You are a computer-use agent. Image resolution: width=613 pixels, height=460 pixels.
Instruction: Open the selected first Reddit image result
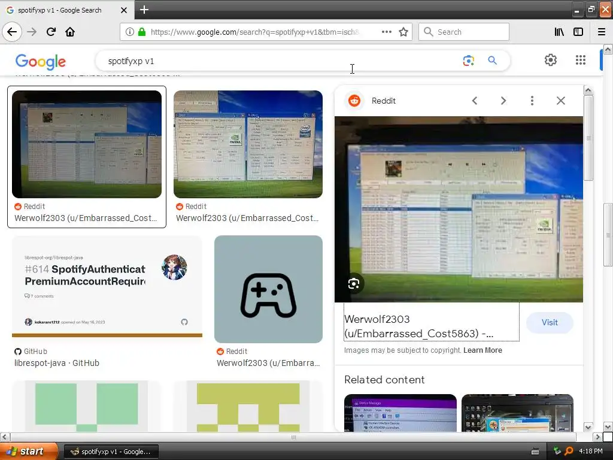[x=87, y=144]
